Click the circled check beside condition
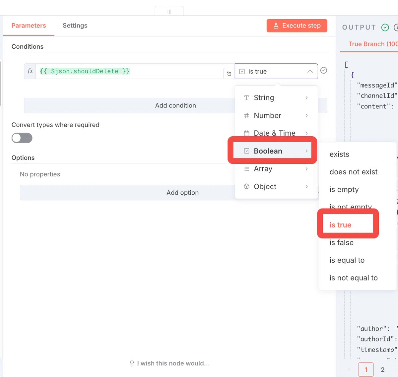Screen dimensions: 398x377 click(x=324, y=70)
